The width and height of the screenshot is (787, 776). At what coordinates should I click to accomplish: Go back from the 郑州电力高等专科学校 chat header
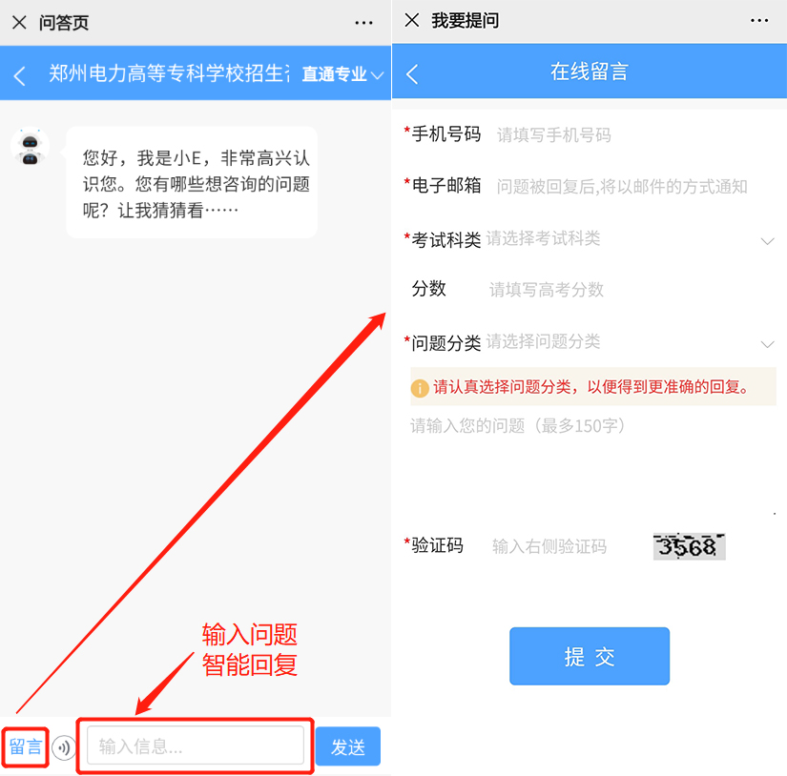(19, 75)
